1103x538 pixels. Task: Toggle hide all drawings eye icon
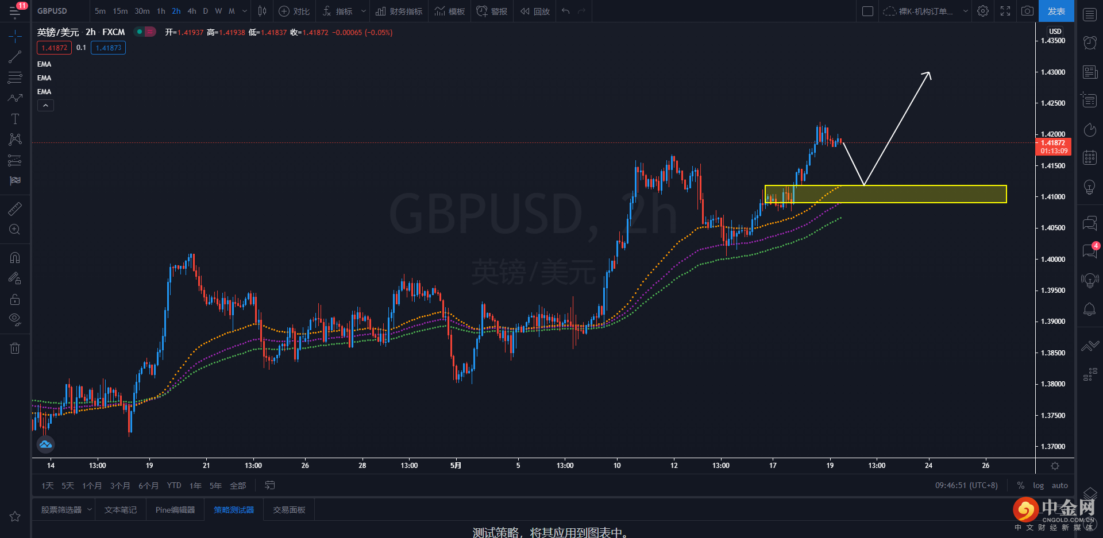pos(15,320)
